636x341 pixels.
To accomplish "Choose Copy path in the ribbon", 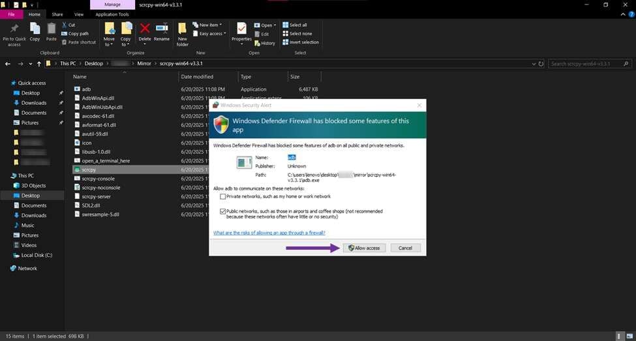I will 74,34.
